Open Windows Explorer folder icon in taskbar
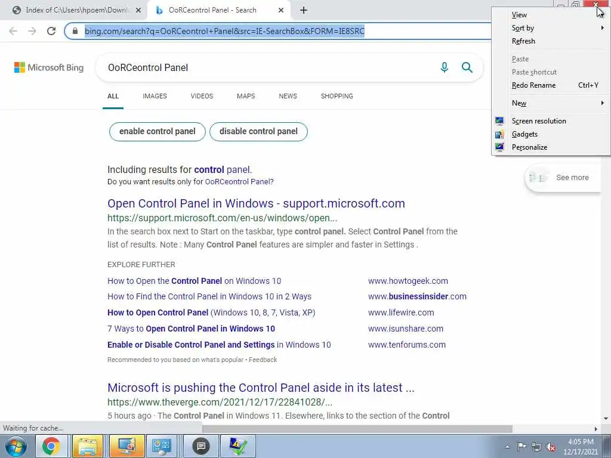611x458 pixels. (x=88, y=446)
